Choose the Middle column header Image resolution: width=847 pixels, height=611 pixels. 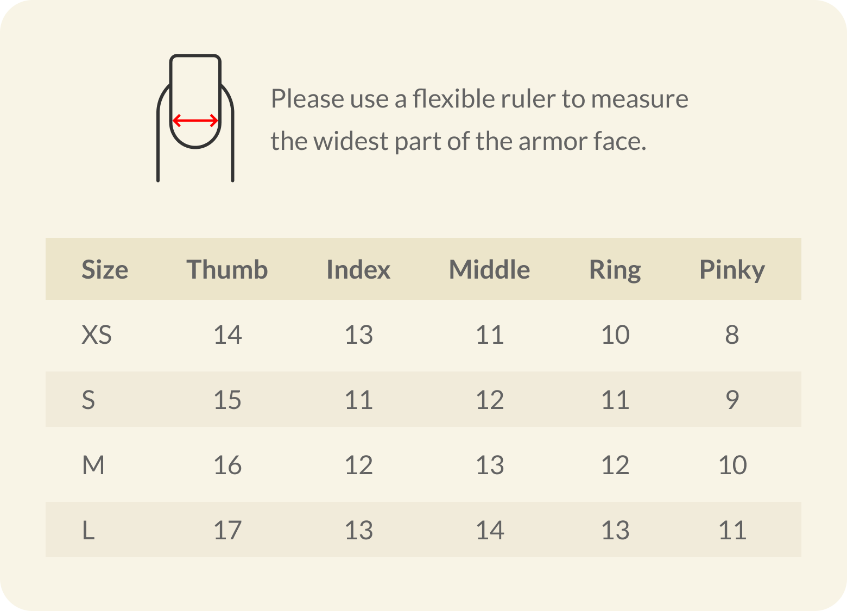pyautogui.click(x=489, y=269)
